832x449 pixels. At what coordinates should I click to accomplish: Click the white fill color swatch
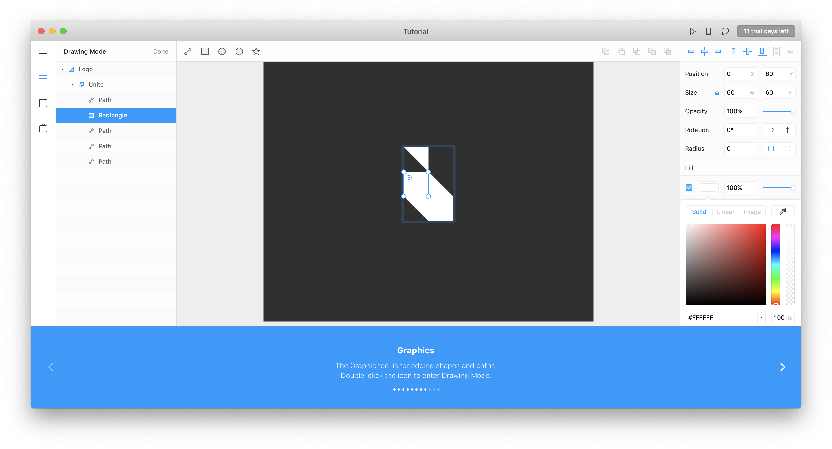(x=708, y=188)
